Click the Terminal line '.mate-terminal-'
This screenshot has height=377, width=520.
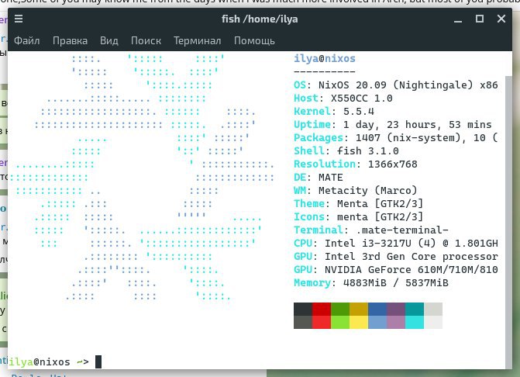pyautogui.click(x=402, y=230)
